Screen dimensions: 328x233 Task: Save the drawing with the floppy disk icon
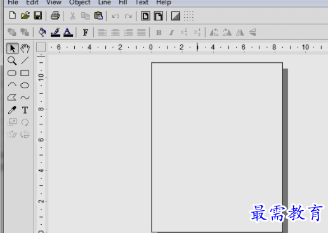pyautogui.click(x=38, y=16)
